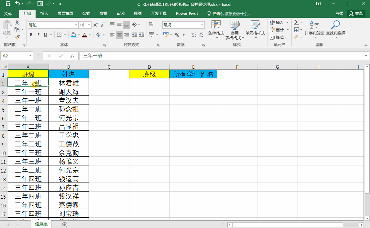Open the font name dropdown
This screenshot has width=370, height=228.
(76, 25)
